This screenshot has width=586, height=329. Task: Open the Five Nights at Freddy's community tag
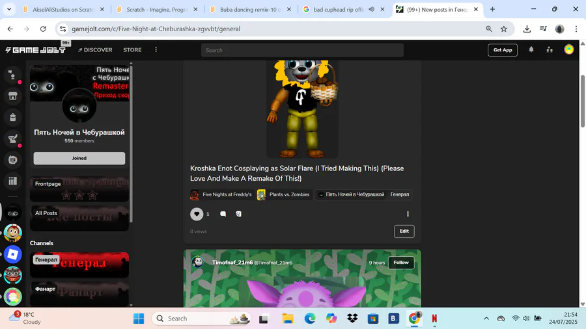[221, 194]
